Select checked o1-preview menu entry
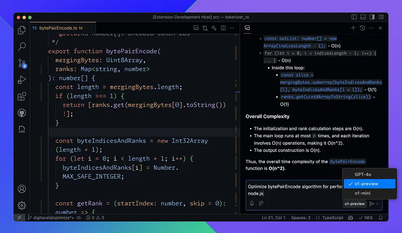The width and height of the screenshot is (402, 233). click(370, 184)
